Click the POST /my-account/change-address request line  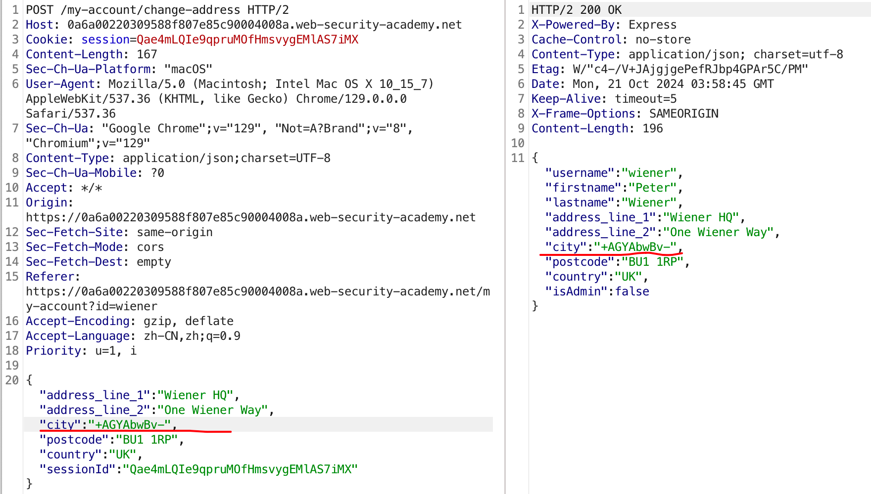point(157,10)
